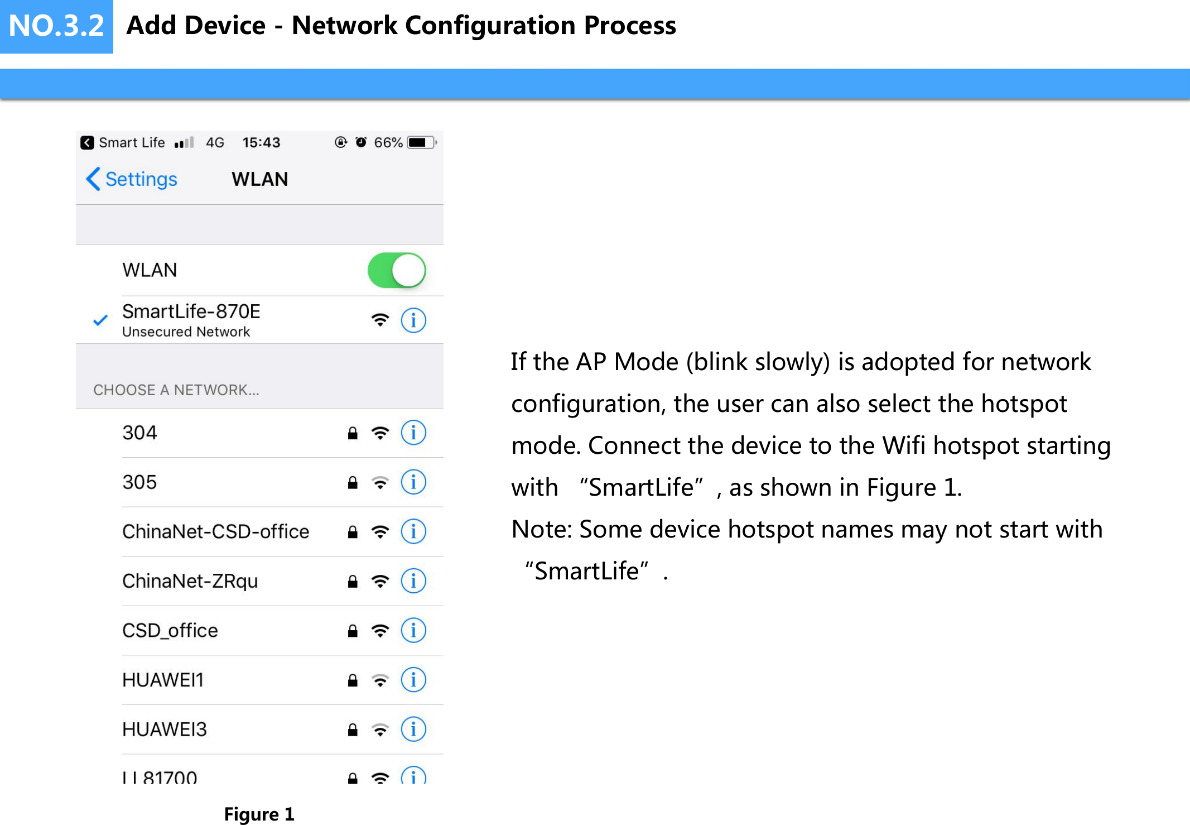The image size is (1190, 825).
Task: Disable the WLAN toggle switch
Action: (397, 270)
